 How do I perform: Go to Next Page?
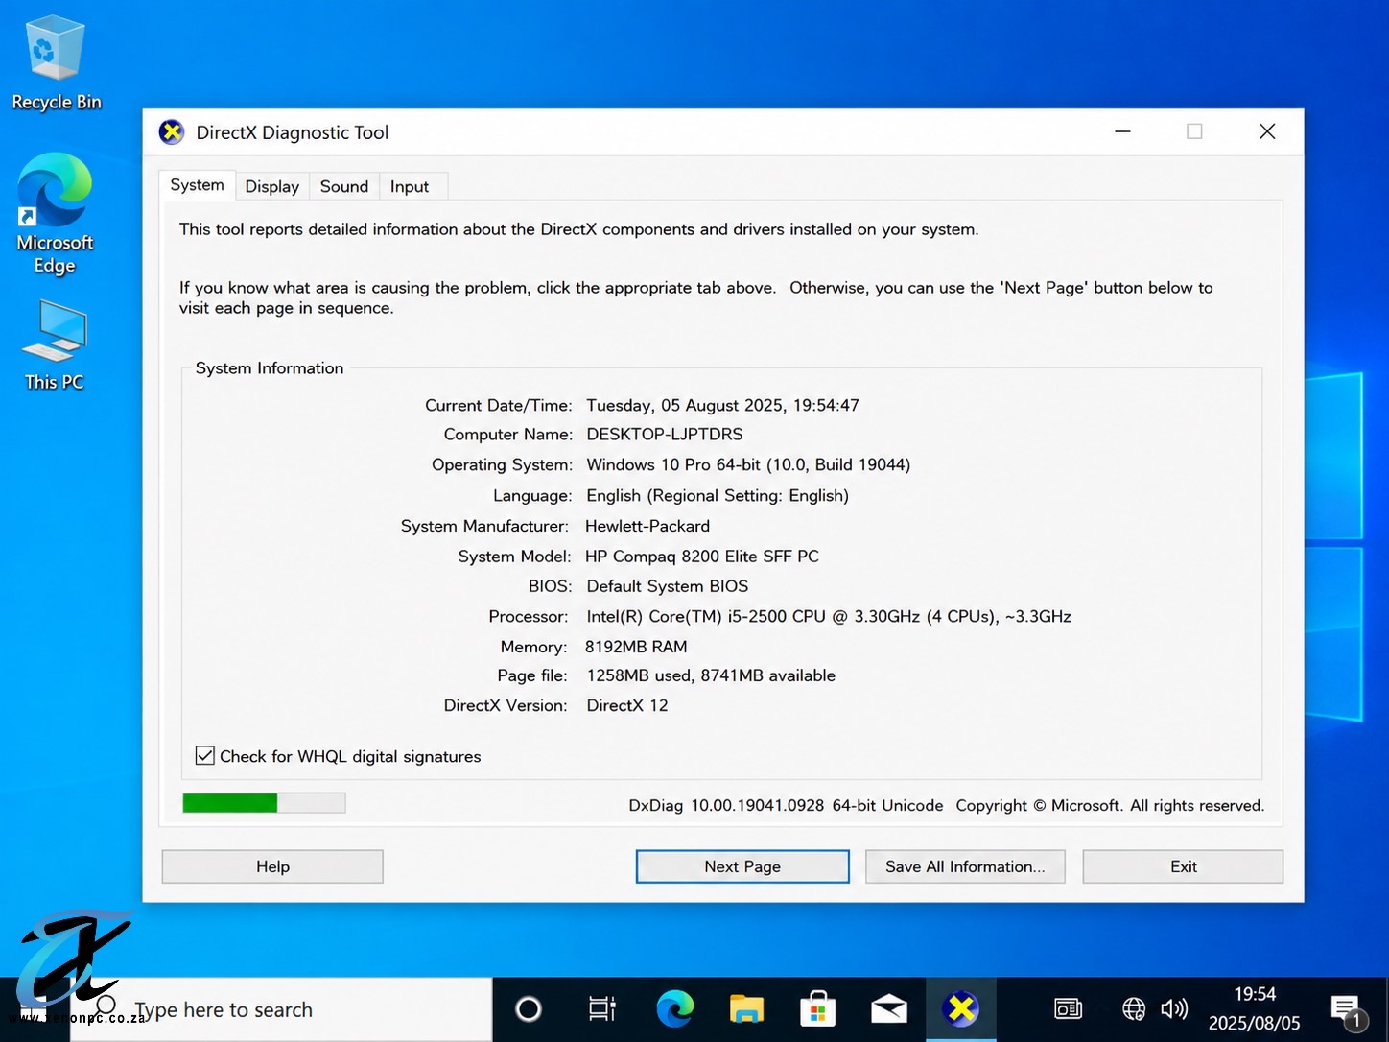click(742, 866)
